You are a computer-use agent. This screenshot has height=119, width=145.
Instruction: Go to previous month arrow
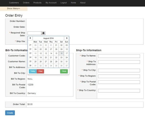click(30, 38)
